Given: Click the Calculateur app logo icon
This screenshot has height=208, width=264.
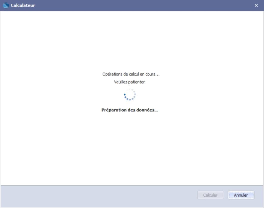Looking at the screenshot, I should [x=6, y=5].
